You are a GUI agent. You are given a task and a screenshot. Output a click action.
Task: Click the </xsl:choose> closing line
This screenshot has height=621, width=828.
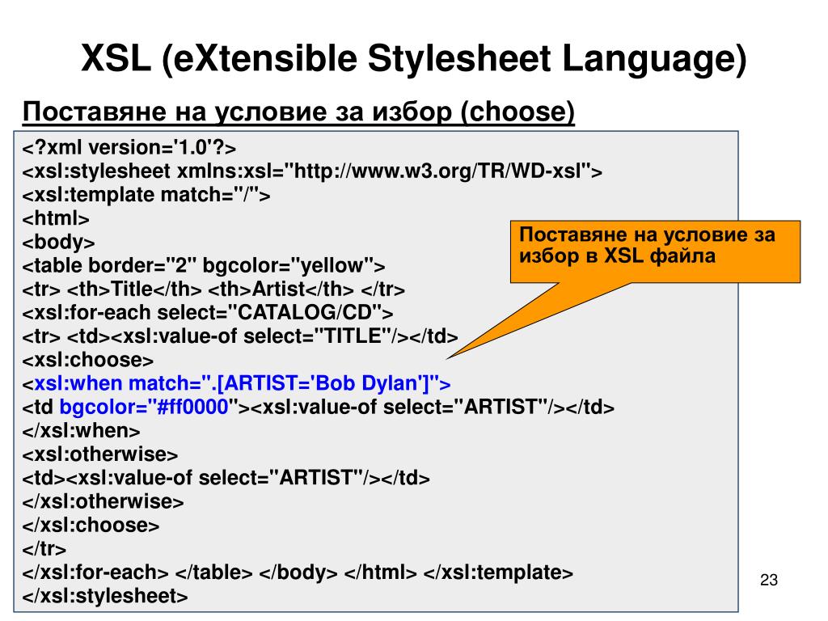point(91,525)
